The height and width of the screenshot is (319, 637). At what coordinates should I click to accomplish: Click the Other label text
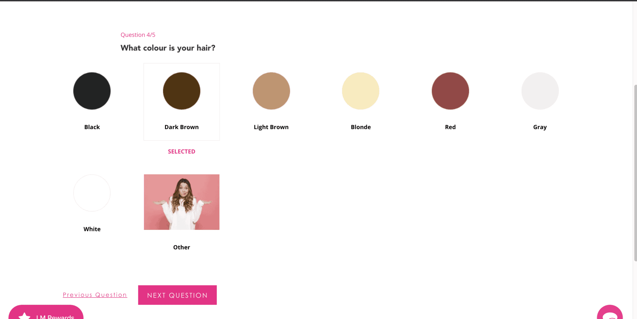tap(181, 247)
